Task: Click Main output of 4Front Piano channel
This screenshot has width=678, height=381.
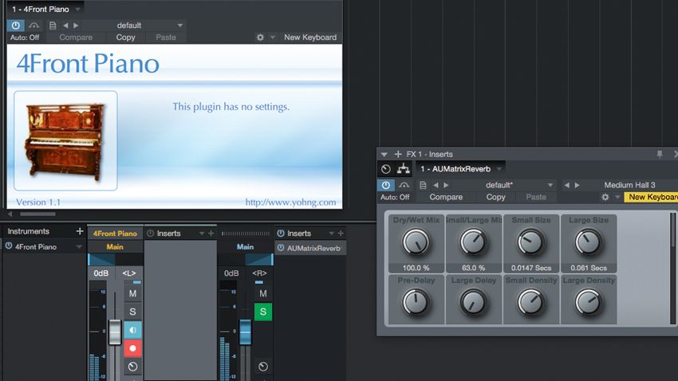Action: [115, 247]
